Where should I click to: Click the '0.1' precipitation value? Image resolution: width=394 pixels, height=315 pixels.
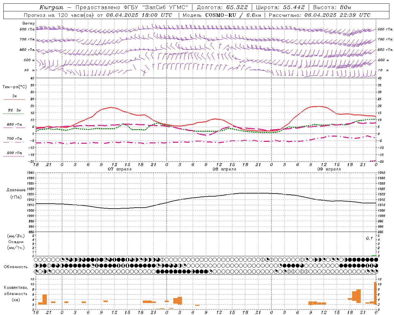pos(369,238)
